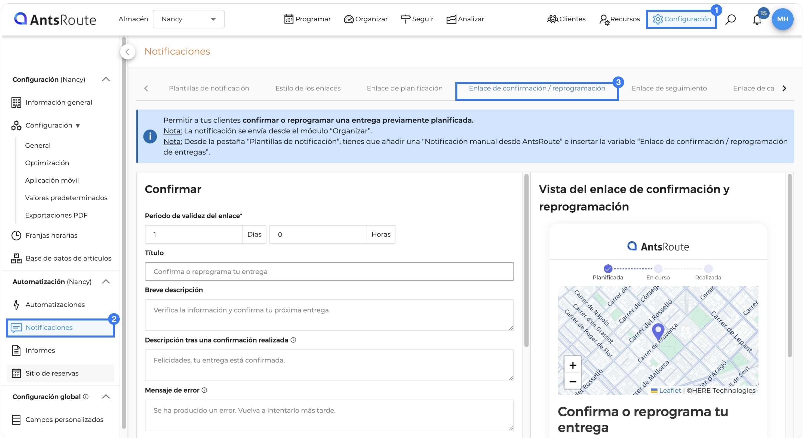Collapse the Automatización (Nancy) section

(x=106, y=282)
